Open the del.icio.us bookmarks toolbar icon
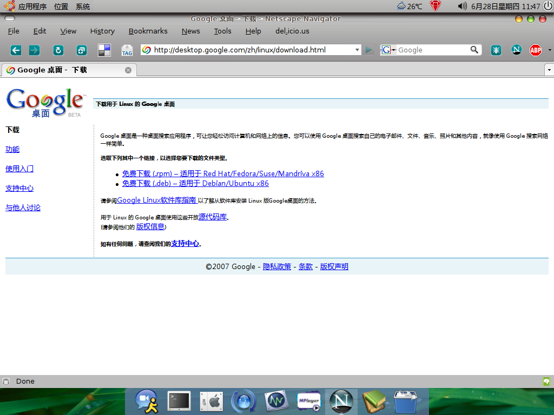The image size is (554, 415). tap(104, 50)
